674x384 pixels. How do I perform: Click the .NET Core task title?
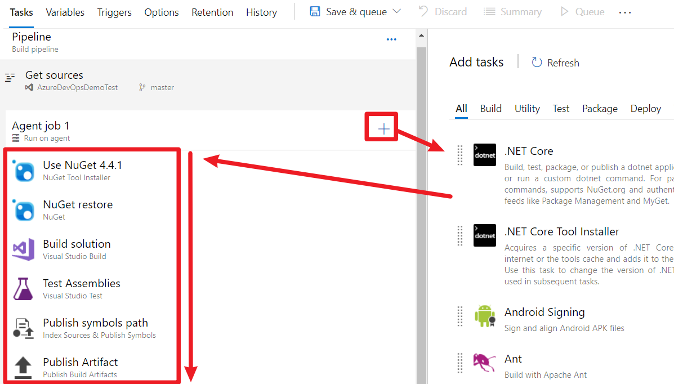529,151
